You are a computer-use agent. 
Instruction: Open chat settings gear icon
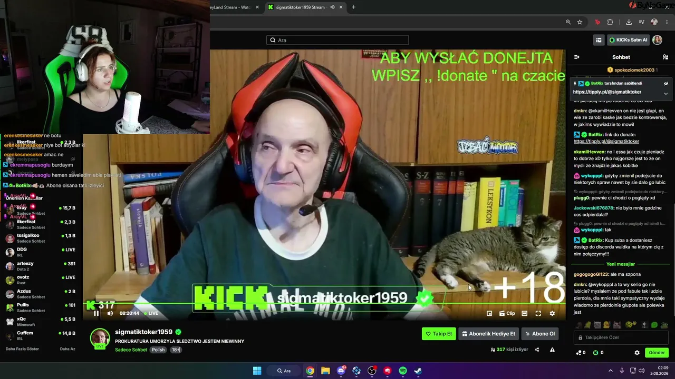coord(637,353)
